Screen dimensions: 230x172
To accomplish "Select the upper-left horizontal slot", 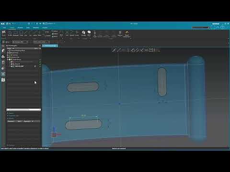I will [82, 87].
